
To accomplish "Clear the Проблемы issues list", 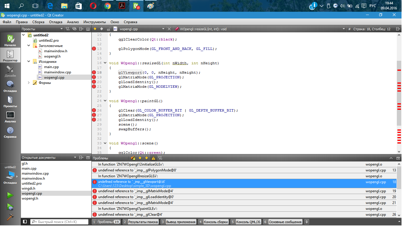I will [x=133, y=158].
